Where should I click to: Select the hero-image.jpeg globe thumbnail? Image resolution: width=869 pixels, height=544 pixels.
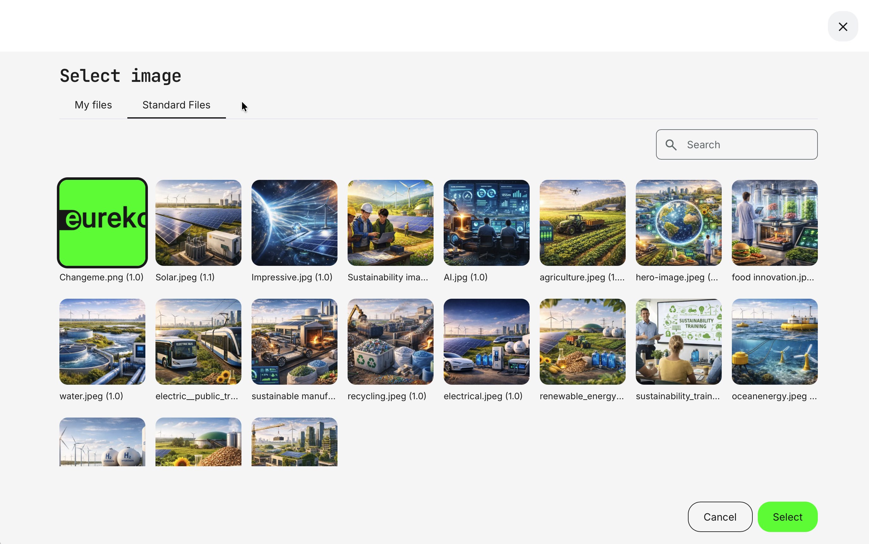[x=678, y=223]
